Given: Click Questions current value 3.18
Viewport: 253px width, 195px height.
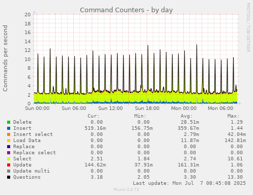Looking at the screenshot, I should 97,177.
